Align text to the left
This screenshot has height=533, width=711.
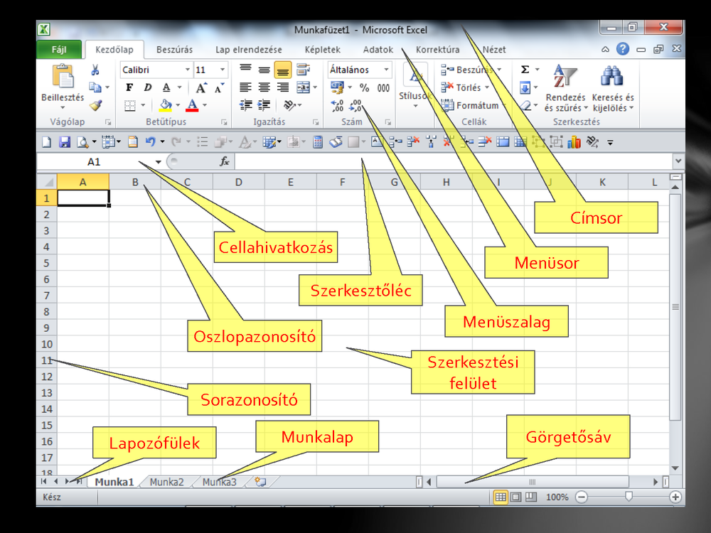[x=245, y=87]
